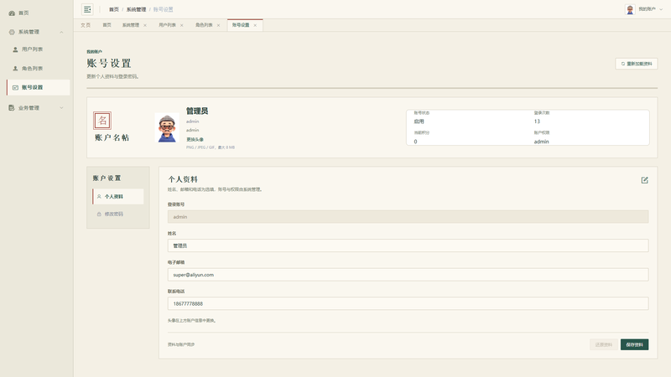Click the 账户名帖 title text
The width and height of the screenshot is (671, 377).
[x=112, y=137]
